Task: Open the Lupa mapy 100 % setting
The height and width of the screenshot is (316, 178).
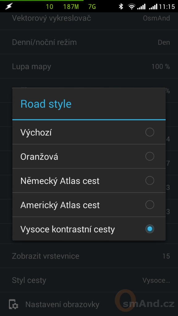Action: coord(89,66)
